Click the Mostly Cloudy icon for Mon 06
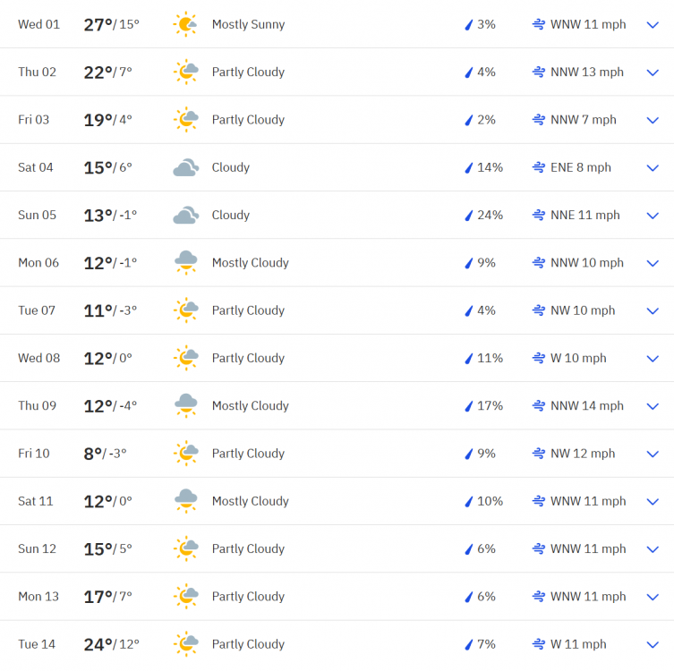 pos(185,263)
